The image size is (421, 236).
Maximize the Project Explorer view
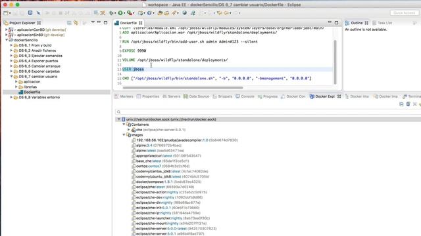[x=105, y=23]
